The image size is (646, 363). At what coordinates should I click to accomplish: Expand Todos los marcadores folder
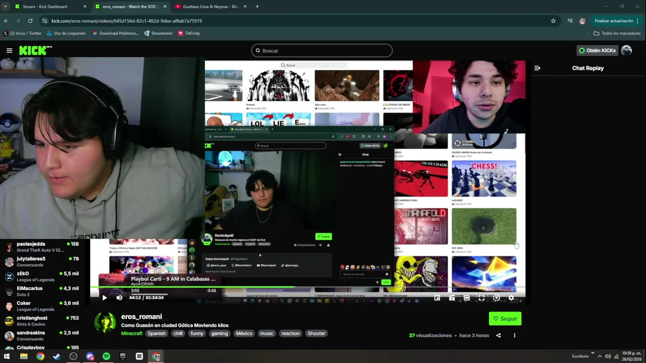click(x=617, y=33)
